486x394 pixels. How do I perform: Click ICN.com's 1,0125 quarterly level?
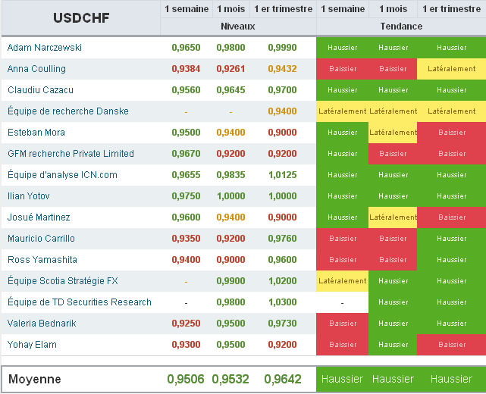point(282,175)
